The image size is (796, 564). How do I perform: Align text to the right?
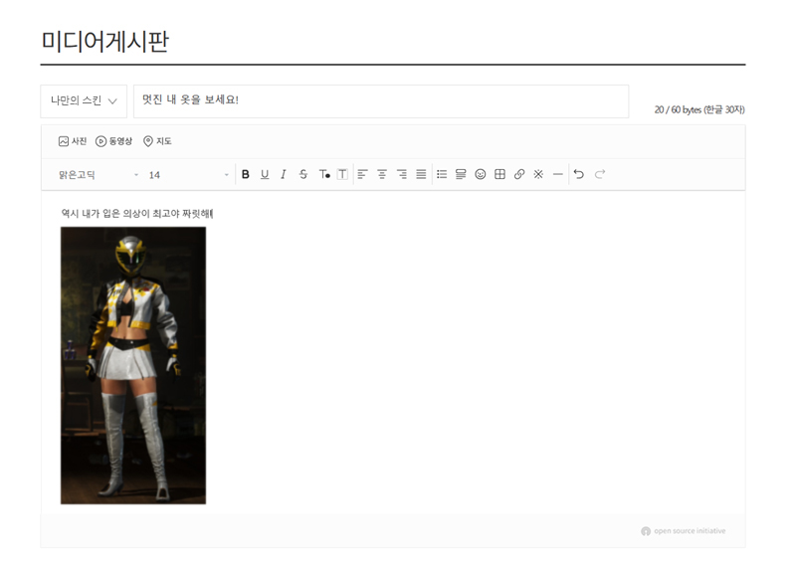[402, 174]
